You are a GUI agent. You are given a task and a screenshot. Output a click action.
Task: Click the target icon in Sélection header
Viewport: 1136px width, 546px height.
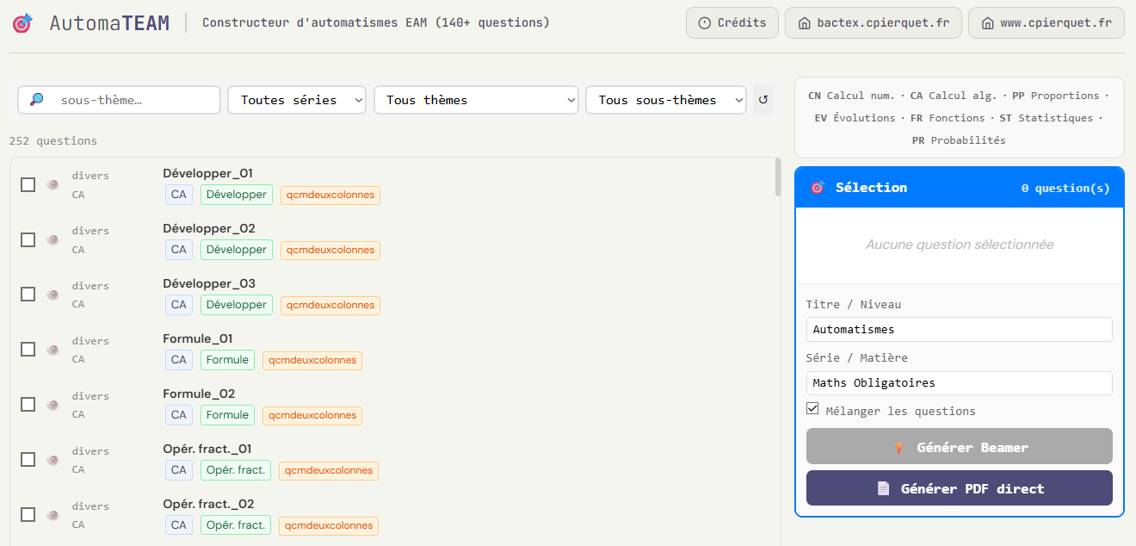[817, 188]
